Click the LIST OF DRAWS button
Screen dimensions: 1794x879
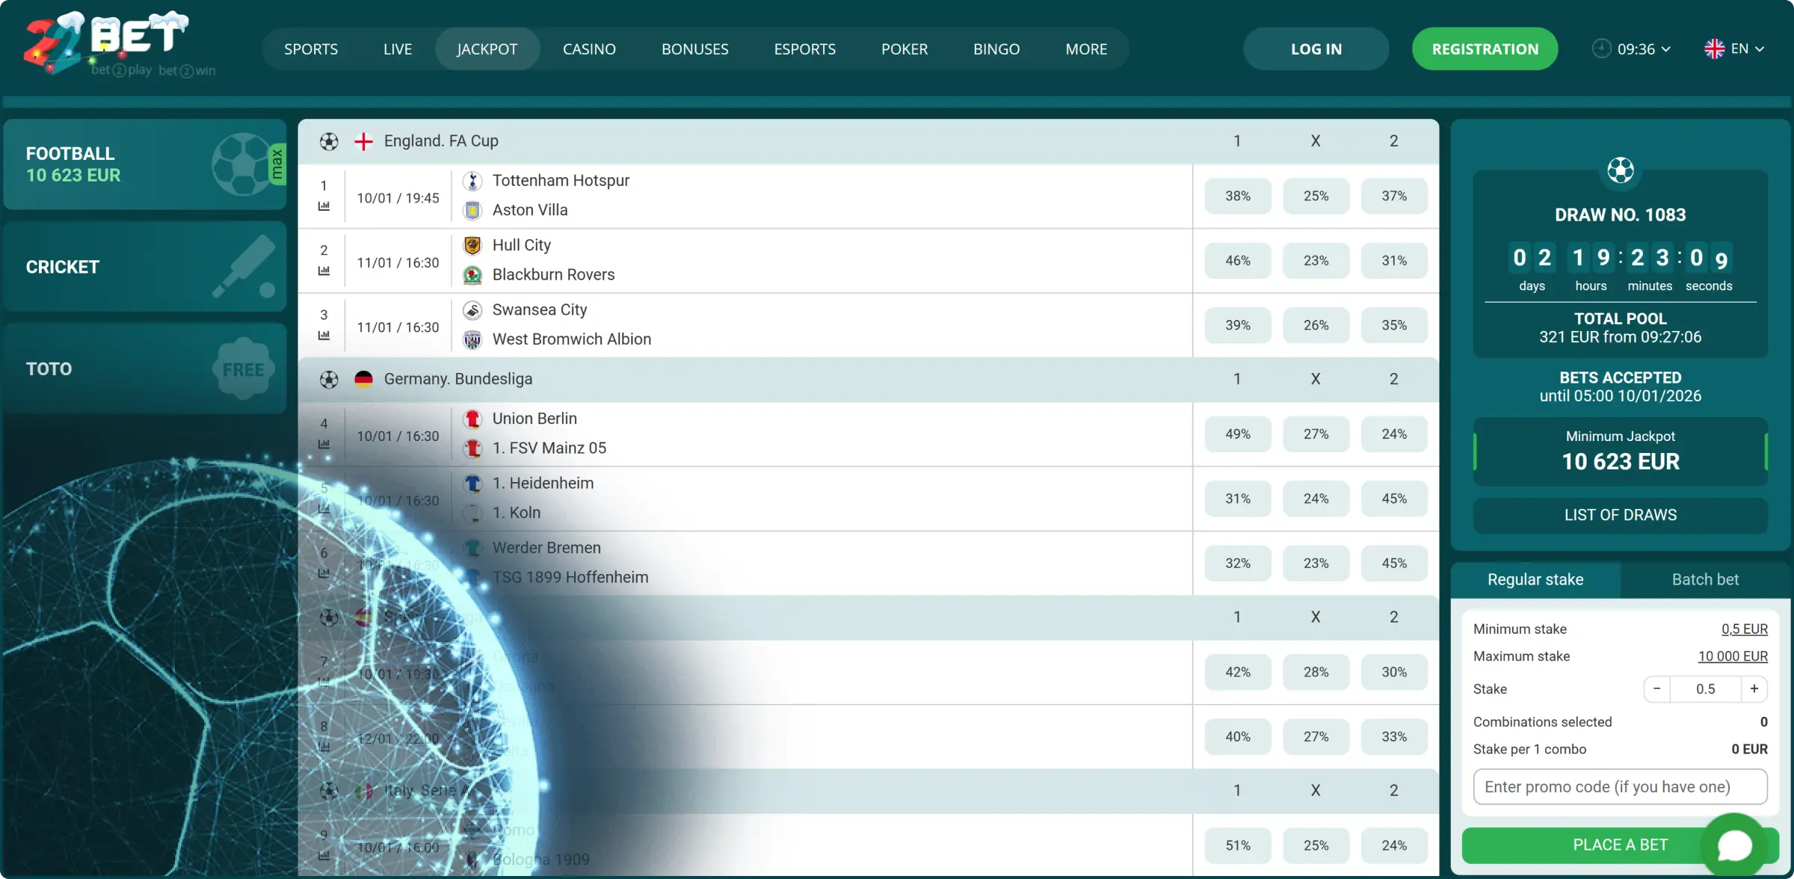1620,514
